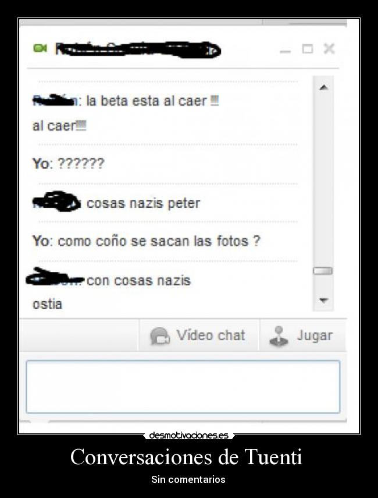Click the scrollbar up arrow in the chat

click(323, 87)
